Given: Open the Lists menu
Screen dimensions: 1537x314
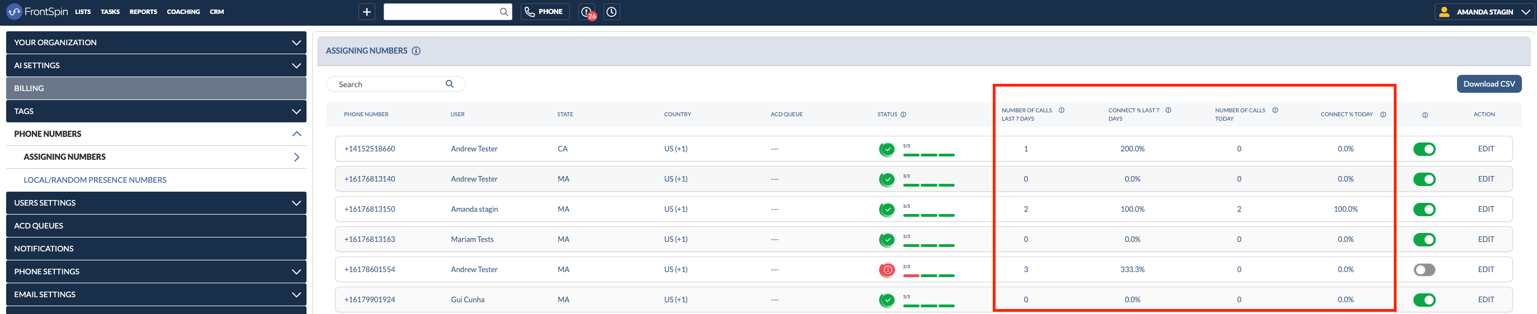Looking at the screenshot, I should pos(83,12).
